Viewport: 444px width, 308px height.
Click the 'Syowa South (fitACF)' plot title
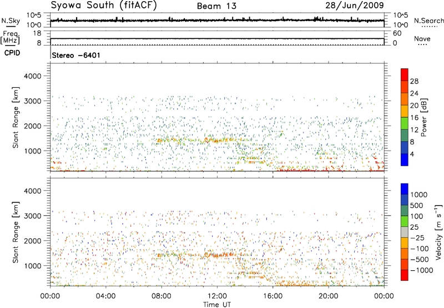tap(104, 6)
